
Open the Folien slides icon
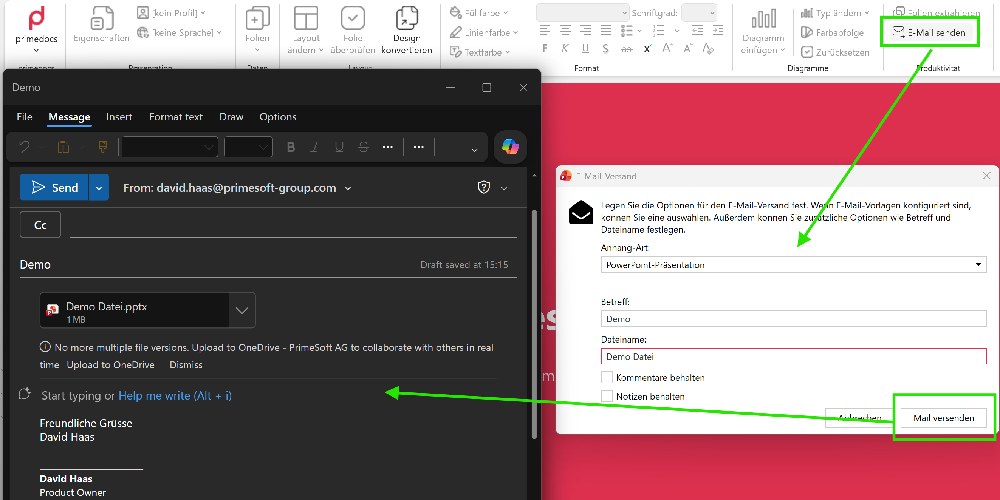point(257,18)
